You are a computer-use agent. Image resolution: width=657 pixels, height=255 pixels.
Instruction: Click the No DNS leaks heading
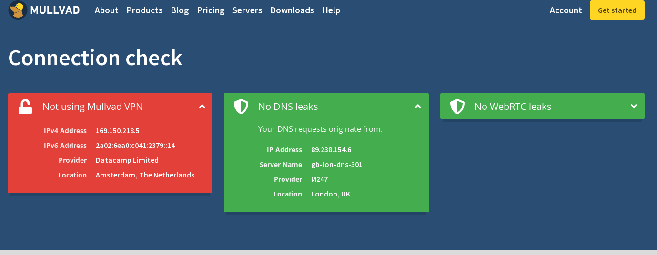[x=288, y=107]
